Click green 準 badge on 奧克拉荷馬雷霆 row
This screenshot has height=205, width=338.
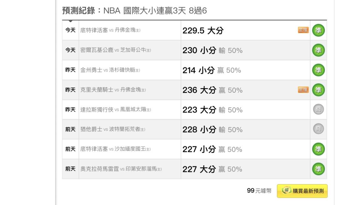pos(318,169)
